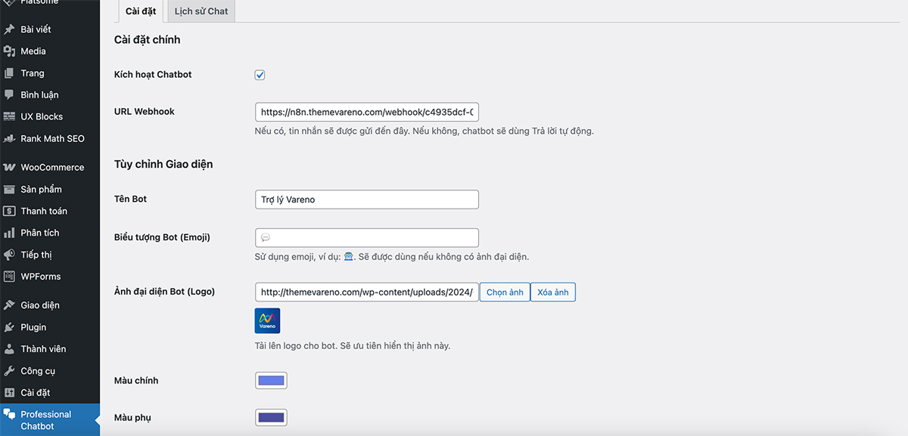This screenshot has height=436, width=908.
Task: Uncheck the Kích hoạt Chatbot checkbox
Action: pos(260,75)
